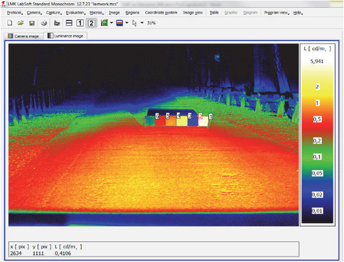Click the 0,2 mark on luminance scale
The height and width of the screenshot is (262, 344).
coord(317,141)
